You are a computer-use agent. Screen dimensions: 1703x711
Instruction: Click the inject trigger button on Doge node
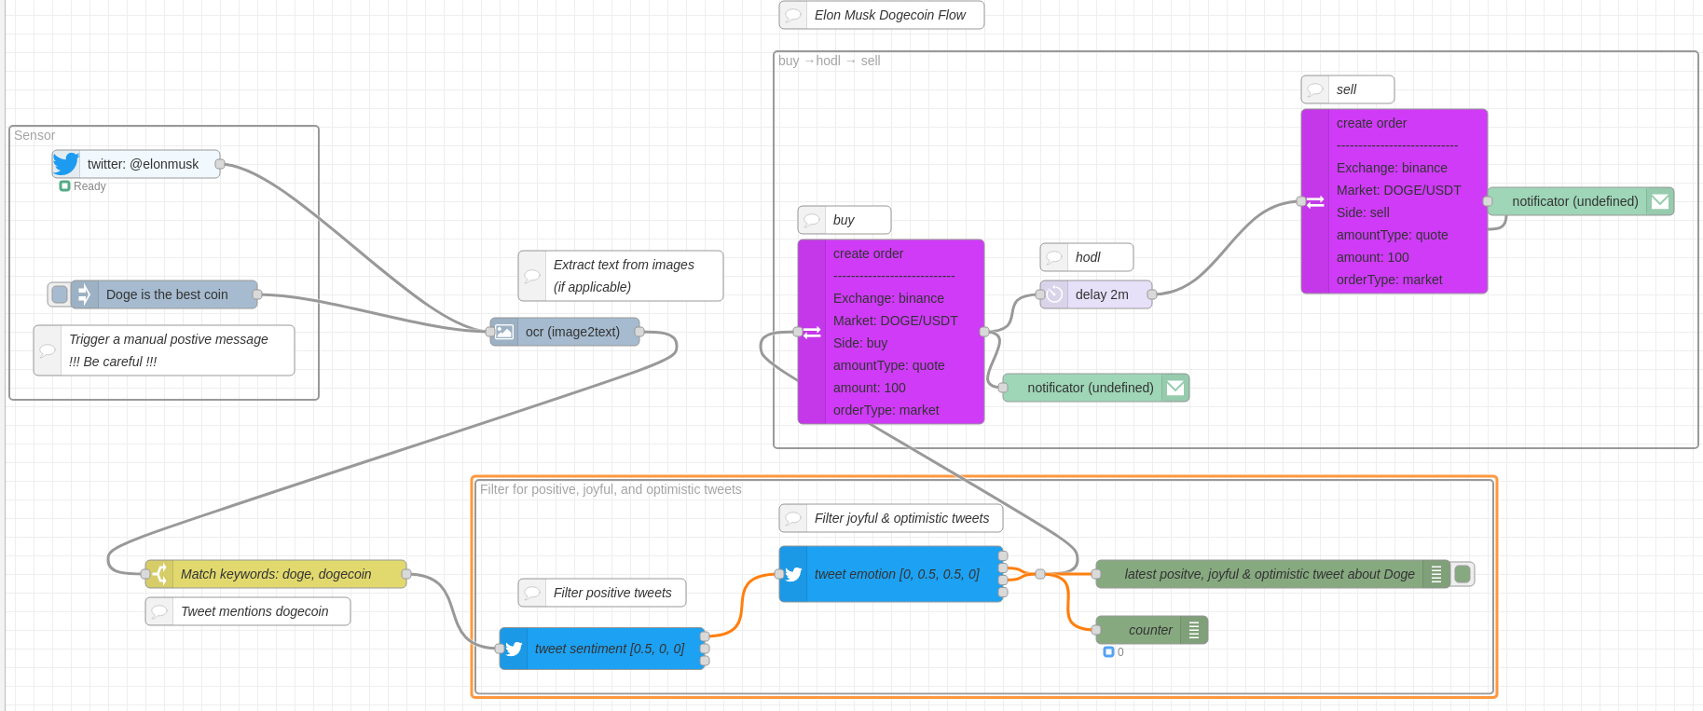pyautogui.click(x=60, y=294)
